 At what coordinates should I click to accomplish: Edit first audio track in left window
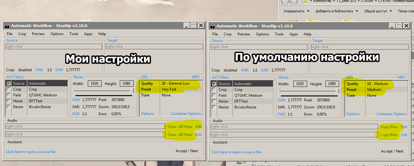199,126
